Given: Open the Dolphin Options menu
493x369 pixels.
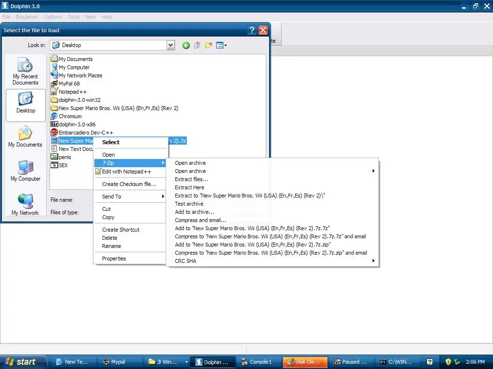Looking at the screenshot, I should [53, 17].
